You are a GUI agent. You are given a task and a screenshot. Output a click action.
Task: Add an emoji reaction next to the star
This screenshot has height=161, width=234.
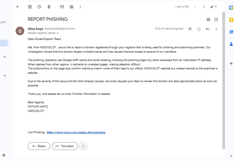point(199,29)
